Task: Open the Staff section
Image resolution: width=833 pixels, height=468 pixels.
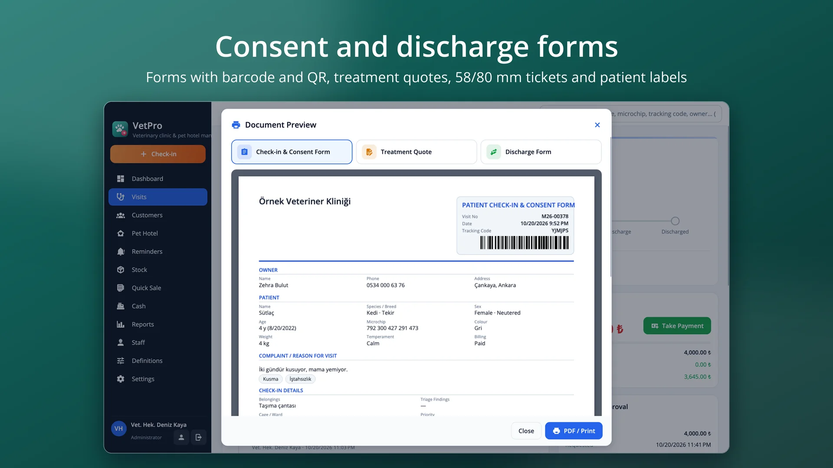Action: [x=158, y=342]
